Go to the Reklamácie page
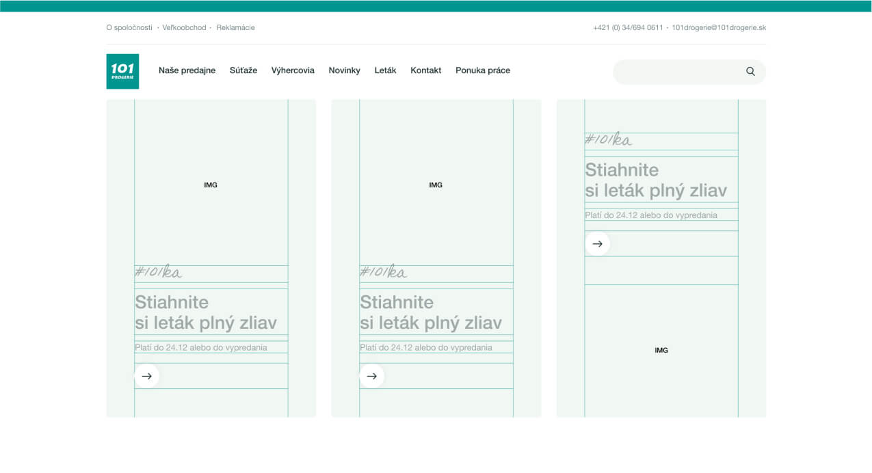Viewport: 872px width, 473px height. click(235, 28)
